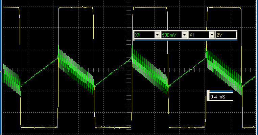Click the first green rising ramp segment
This screenshot has width=258, height=135.
pos(40,71)
